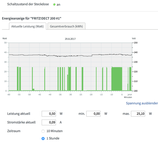
Task: Click the 'jetzt' marker on the time axis
Action: pyautogui.click(x=129, y=94)
